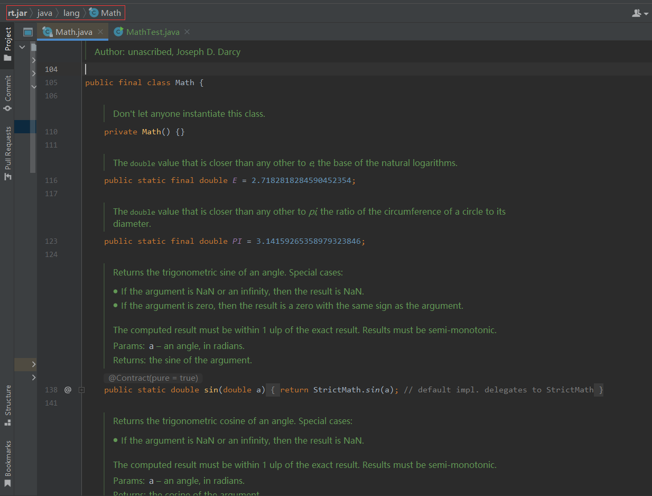
Task: Click 'Returns: the sine of the argument.' text
Action: coord(182,360)
